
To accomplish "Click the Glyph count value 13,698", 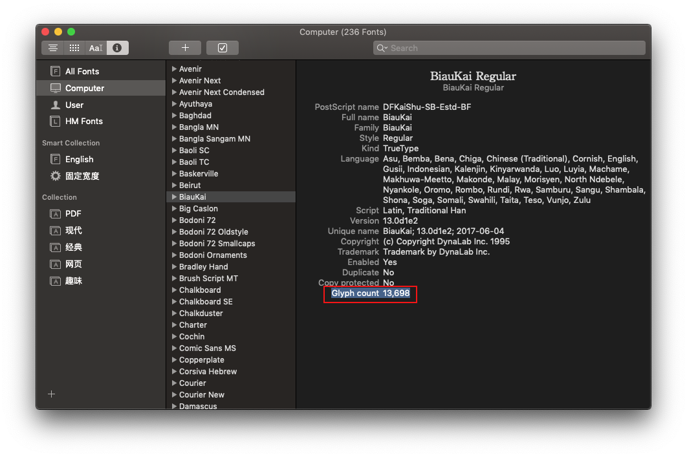I will click(396, 293).
